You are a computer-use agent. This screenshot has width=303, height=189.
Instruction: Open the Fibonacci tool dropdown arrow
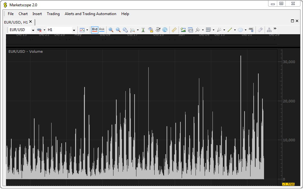click(213, 30)
